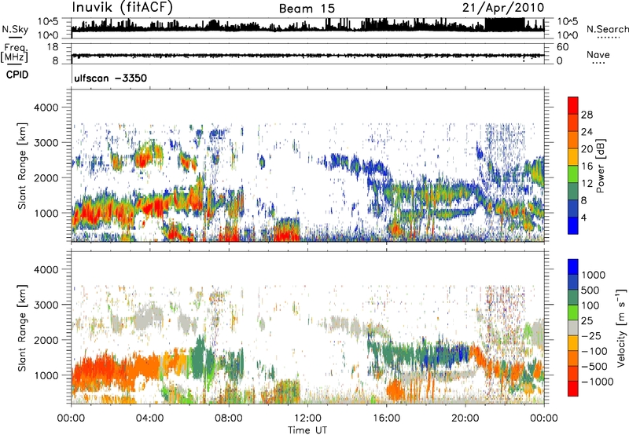The height and width of the screenshot is (435, 629).
Task: Click the yellow 16-20 dB power colorbar segment
Action: [x=573, y=157]
